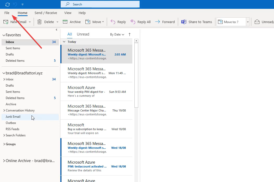Open the account Sent Items folder
The image size is (274, 182).
coord(30,92)
